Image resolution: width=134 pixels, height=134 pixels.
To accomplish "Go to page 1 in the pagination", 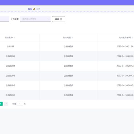I will (x=1, y=104).
